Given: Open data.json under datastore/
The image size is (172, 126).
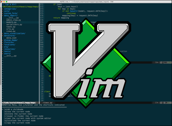Looking at the screenshot, I should coord(11,38).
